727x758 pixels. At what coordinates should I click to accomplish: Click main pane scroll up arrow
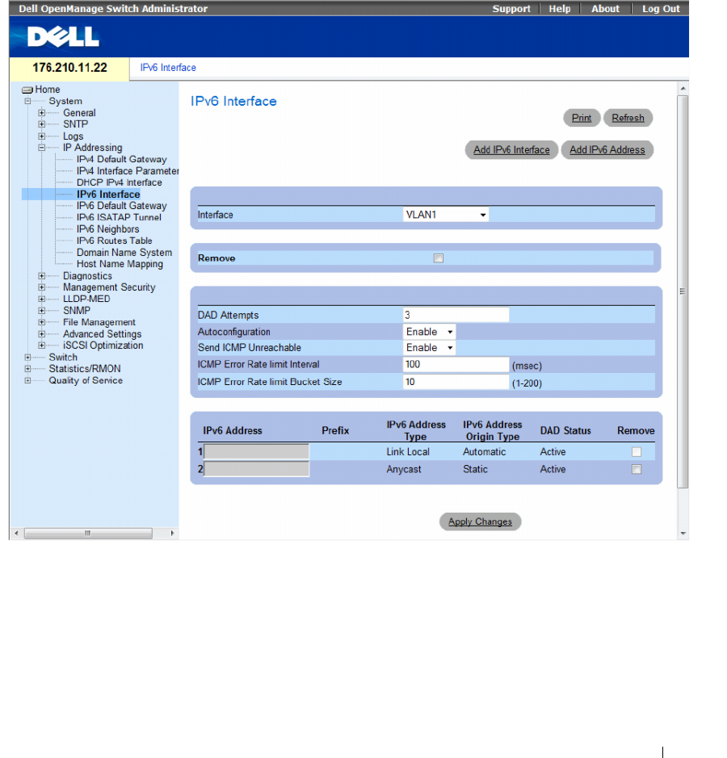tap(683, 89)
